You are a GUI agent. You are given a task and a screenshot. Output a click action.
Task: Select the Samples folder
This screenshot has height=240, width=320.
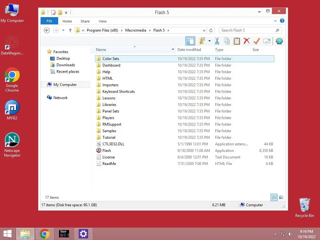click(x=109, y=131)
